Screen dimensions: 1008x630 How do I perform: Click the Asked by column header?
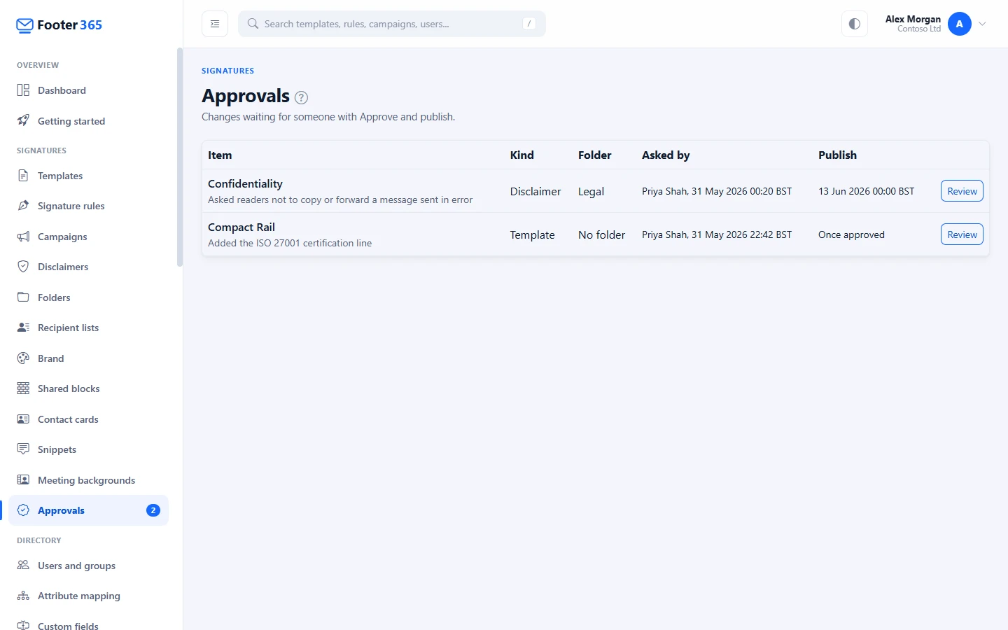click(666, 155)
